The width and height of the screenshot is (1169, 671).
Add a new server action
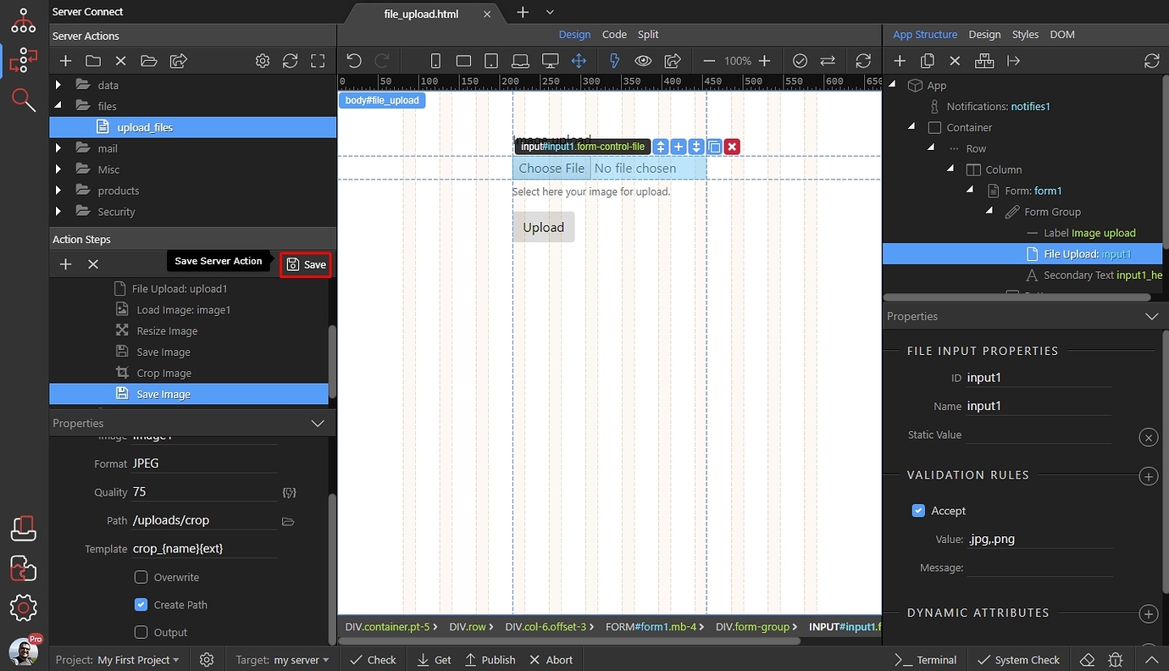pos(65,61)
